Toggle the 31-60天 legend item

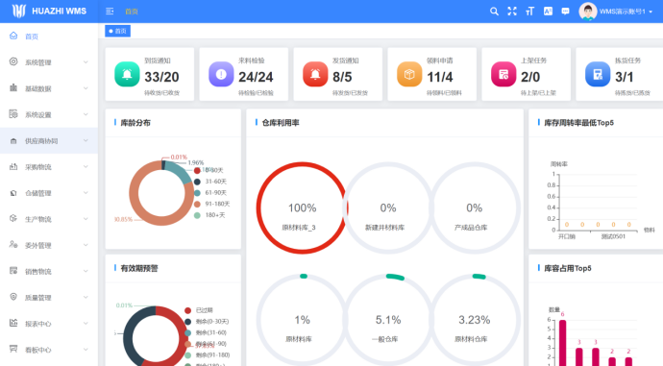[x=210, y=182]
